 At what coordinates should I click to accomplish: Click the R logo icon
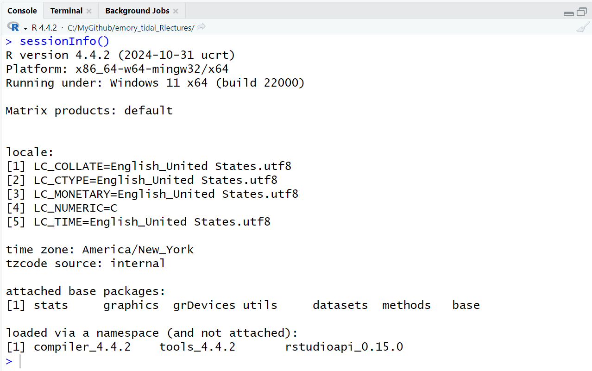[13, 27]
